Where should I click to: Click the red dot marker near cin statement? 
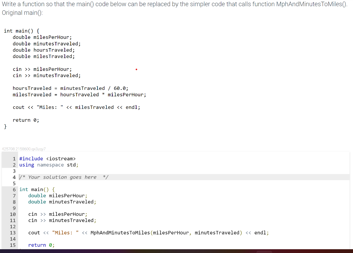coord(136,69)
